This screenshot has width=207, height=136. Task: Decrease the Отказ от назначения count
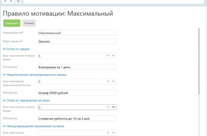108,107
